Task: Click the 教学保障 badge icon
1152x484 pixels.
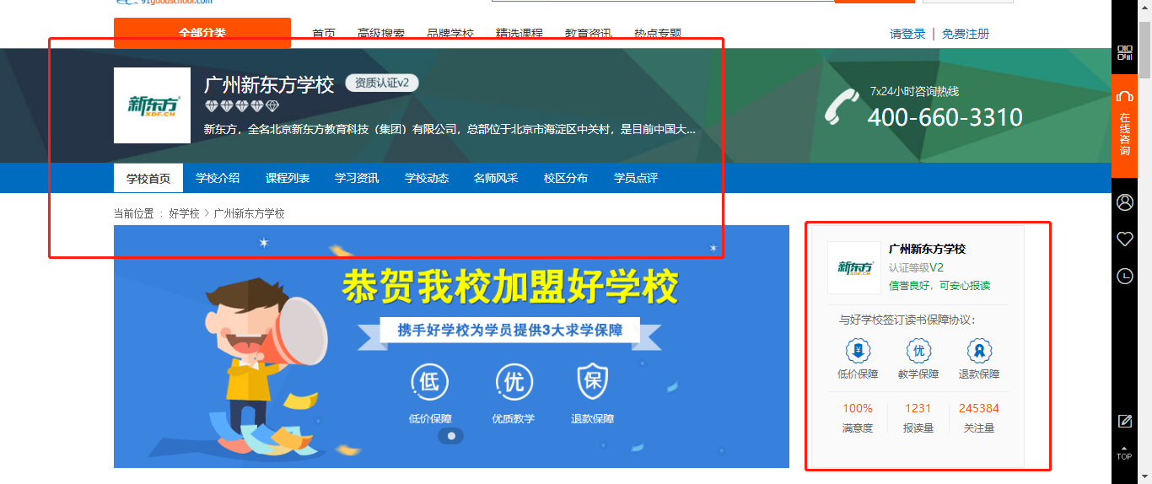Action: click(x=918, y=351)
